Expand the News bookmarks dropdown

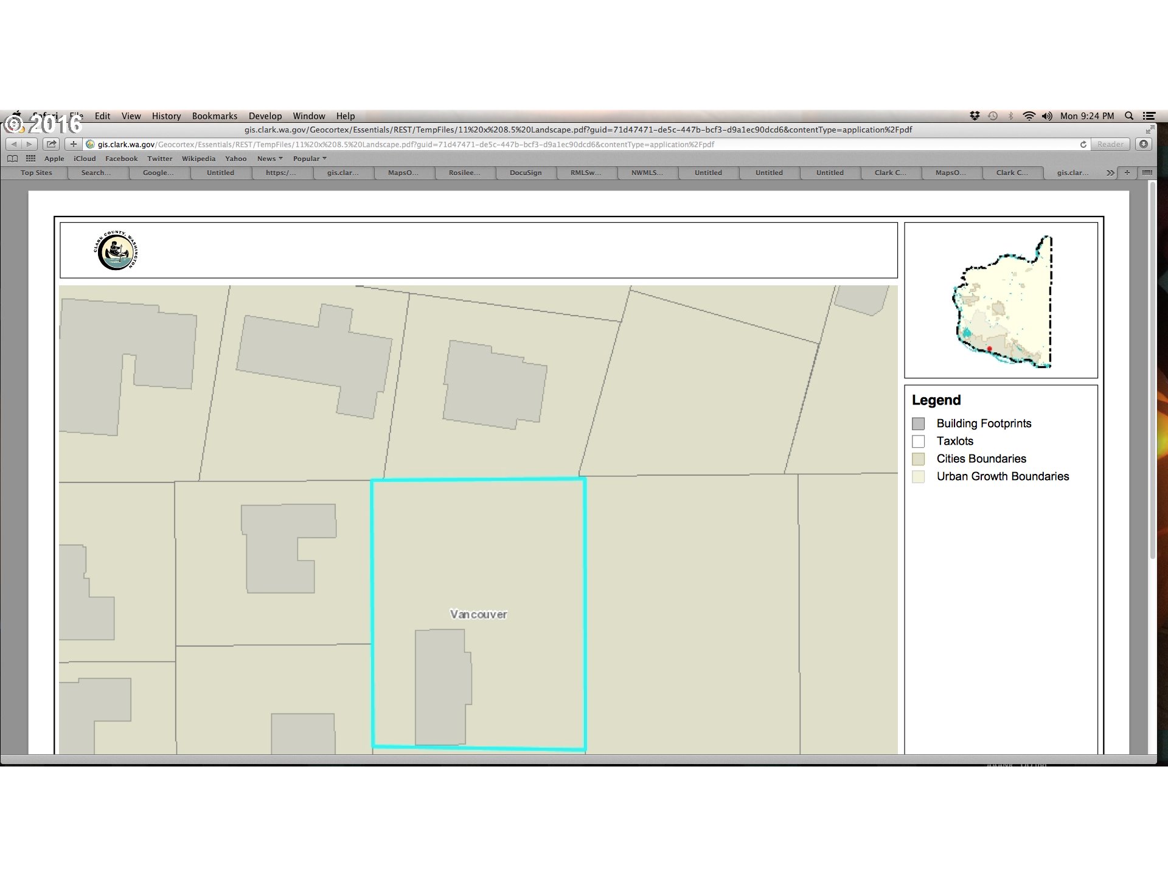(x=269, y=159)
